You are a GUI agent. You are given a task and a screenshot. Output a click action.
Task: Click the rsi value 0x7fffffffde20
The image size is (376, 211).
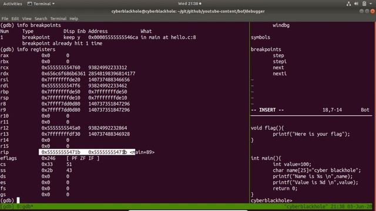61,80
